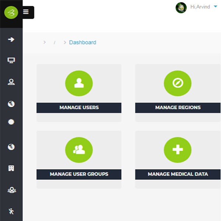Viewport: 221px width, 221px height.
Task: Select the single user icon in sidebar
Action: click(11, 82)
